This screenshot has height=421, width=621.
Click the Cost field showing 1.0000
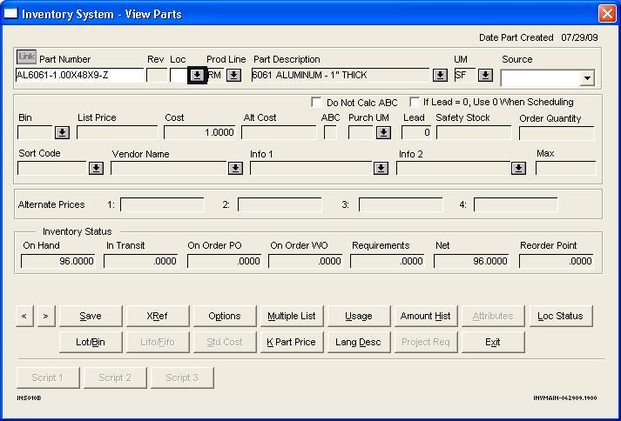(199, 132)
